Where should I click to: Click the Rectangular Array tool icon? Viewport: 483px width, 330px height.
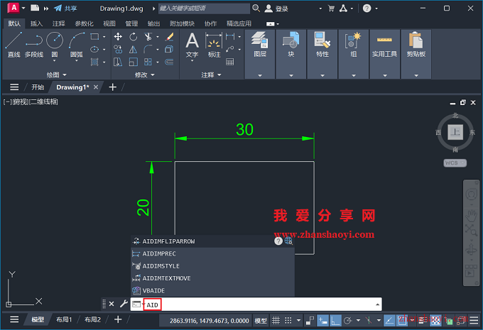(148, 62)
